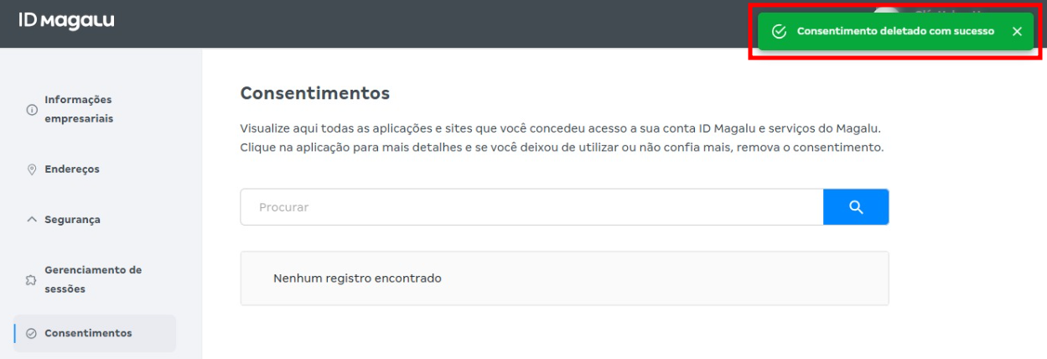This screenshot has height=359, width=1047.
Task: Click the info icon beside Informações empresariais
Action: click(32, 109)
